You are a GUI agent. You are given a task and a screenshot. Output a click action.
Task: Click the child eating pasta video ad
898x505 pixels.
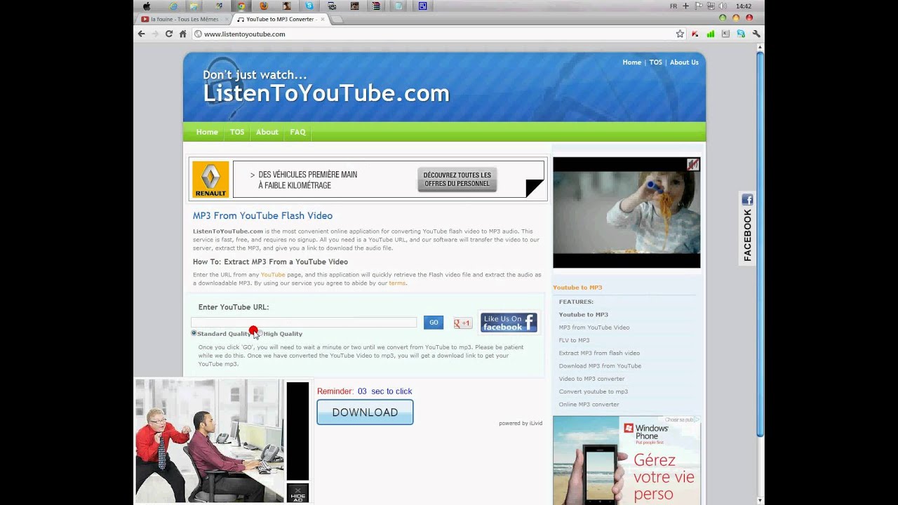[x=626, y=213]
